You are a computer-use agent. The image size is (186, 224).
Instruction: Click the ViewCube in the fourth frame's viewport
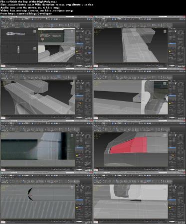click(x=165, y=83)
